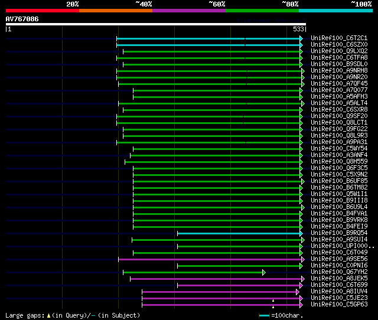Click the green ~80% identity legend segment
This screenshot has width=378, height=320.
coord(262,11)
